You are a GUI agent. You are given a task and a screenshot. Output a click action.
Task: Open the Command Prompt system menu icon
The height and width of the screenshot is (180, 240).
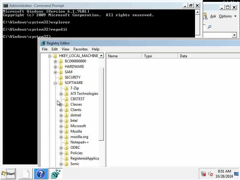(6, 6)
